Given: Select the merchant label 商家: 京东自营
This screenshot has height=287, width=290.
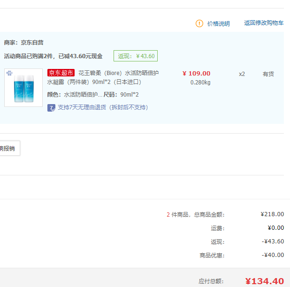Looking at the screenshot, I should pyautogui.click(x=23, y=43).
